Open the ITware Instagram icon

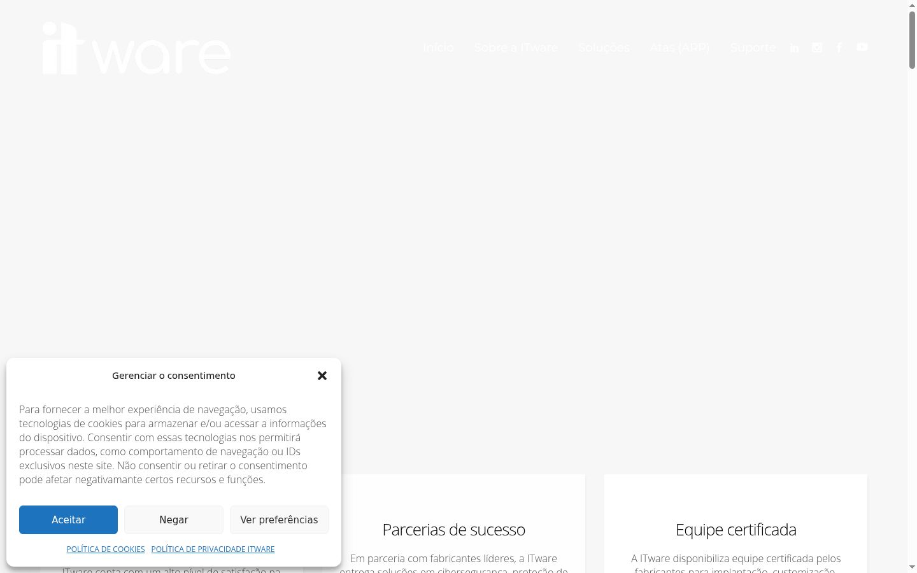(x=817, y=47)
